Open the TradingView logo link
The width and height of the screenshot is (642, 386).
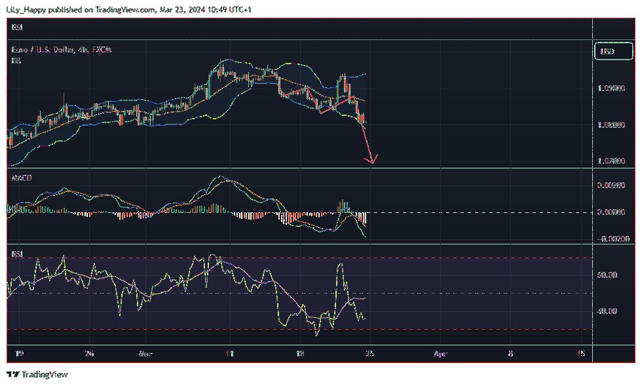(37, 374)
